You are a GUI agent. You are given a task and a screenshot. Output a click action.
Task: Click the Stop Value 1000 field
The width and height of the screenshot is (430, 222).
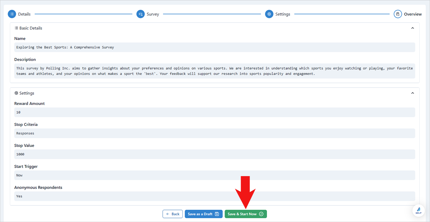215,154
